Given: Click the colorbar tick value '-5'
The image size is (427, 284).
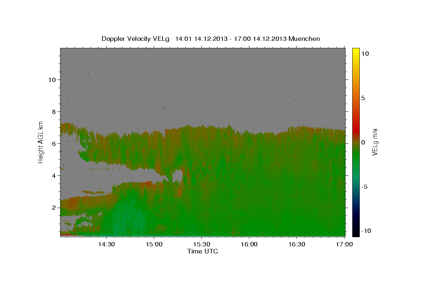Looking at the screenshot, I should coord(365,186).
